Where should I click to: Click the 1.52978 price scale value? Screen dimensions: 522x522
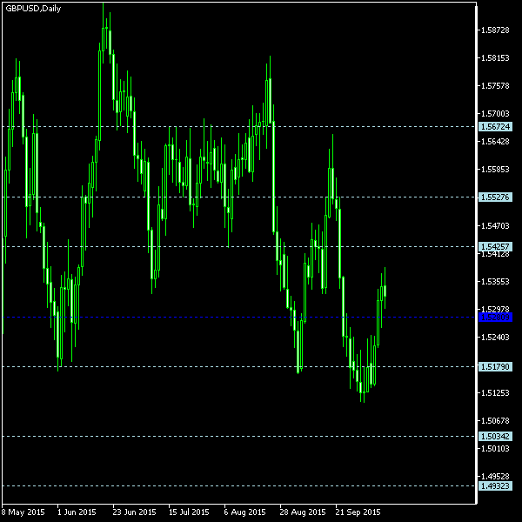click(495, 309)
